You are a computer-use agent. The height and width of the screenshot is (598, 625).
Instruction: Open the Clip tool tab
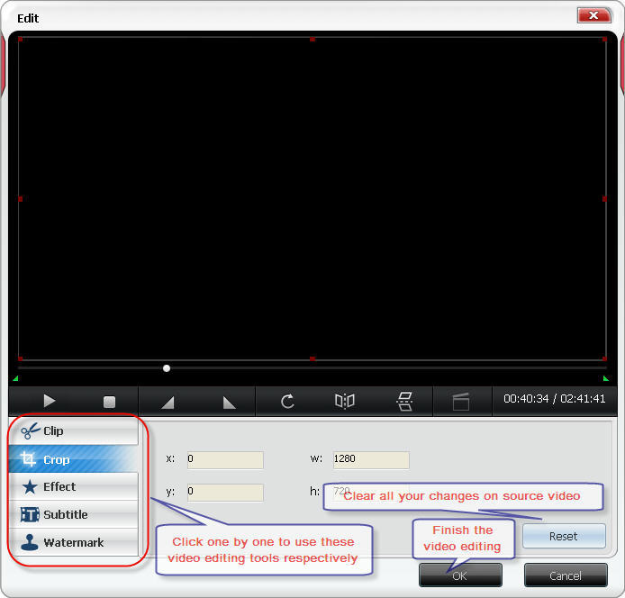click(x=73, y=431)
